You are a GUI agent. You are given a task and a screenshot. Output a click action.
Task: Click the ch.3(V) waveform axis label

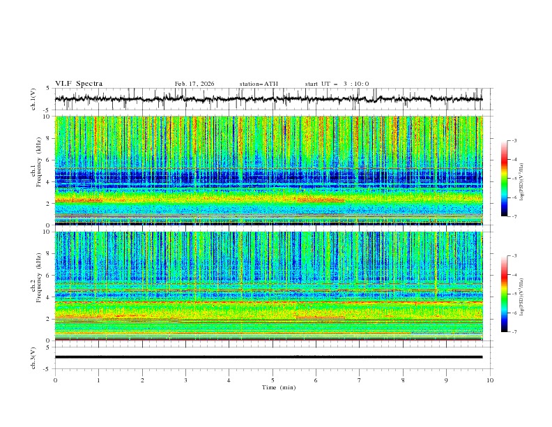click(x=34, y=357)
